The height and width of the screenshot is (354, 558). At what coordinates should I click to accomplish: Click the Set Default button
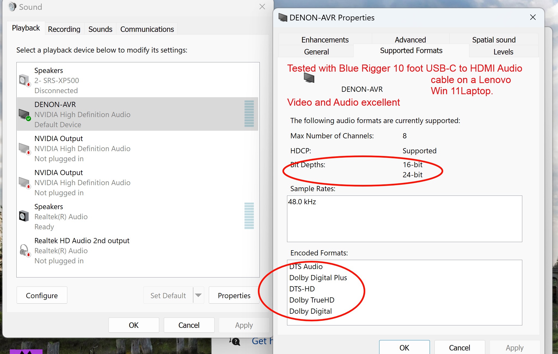(168, 295)
